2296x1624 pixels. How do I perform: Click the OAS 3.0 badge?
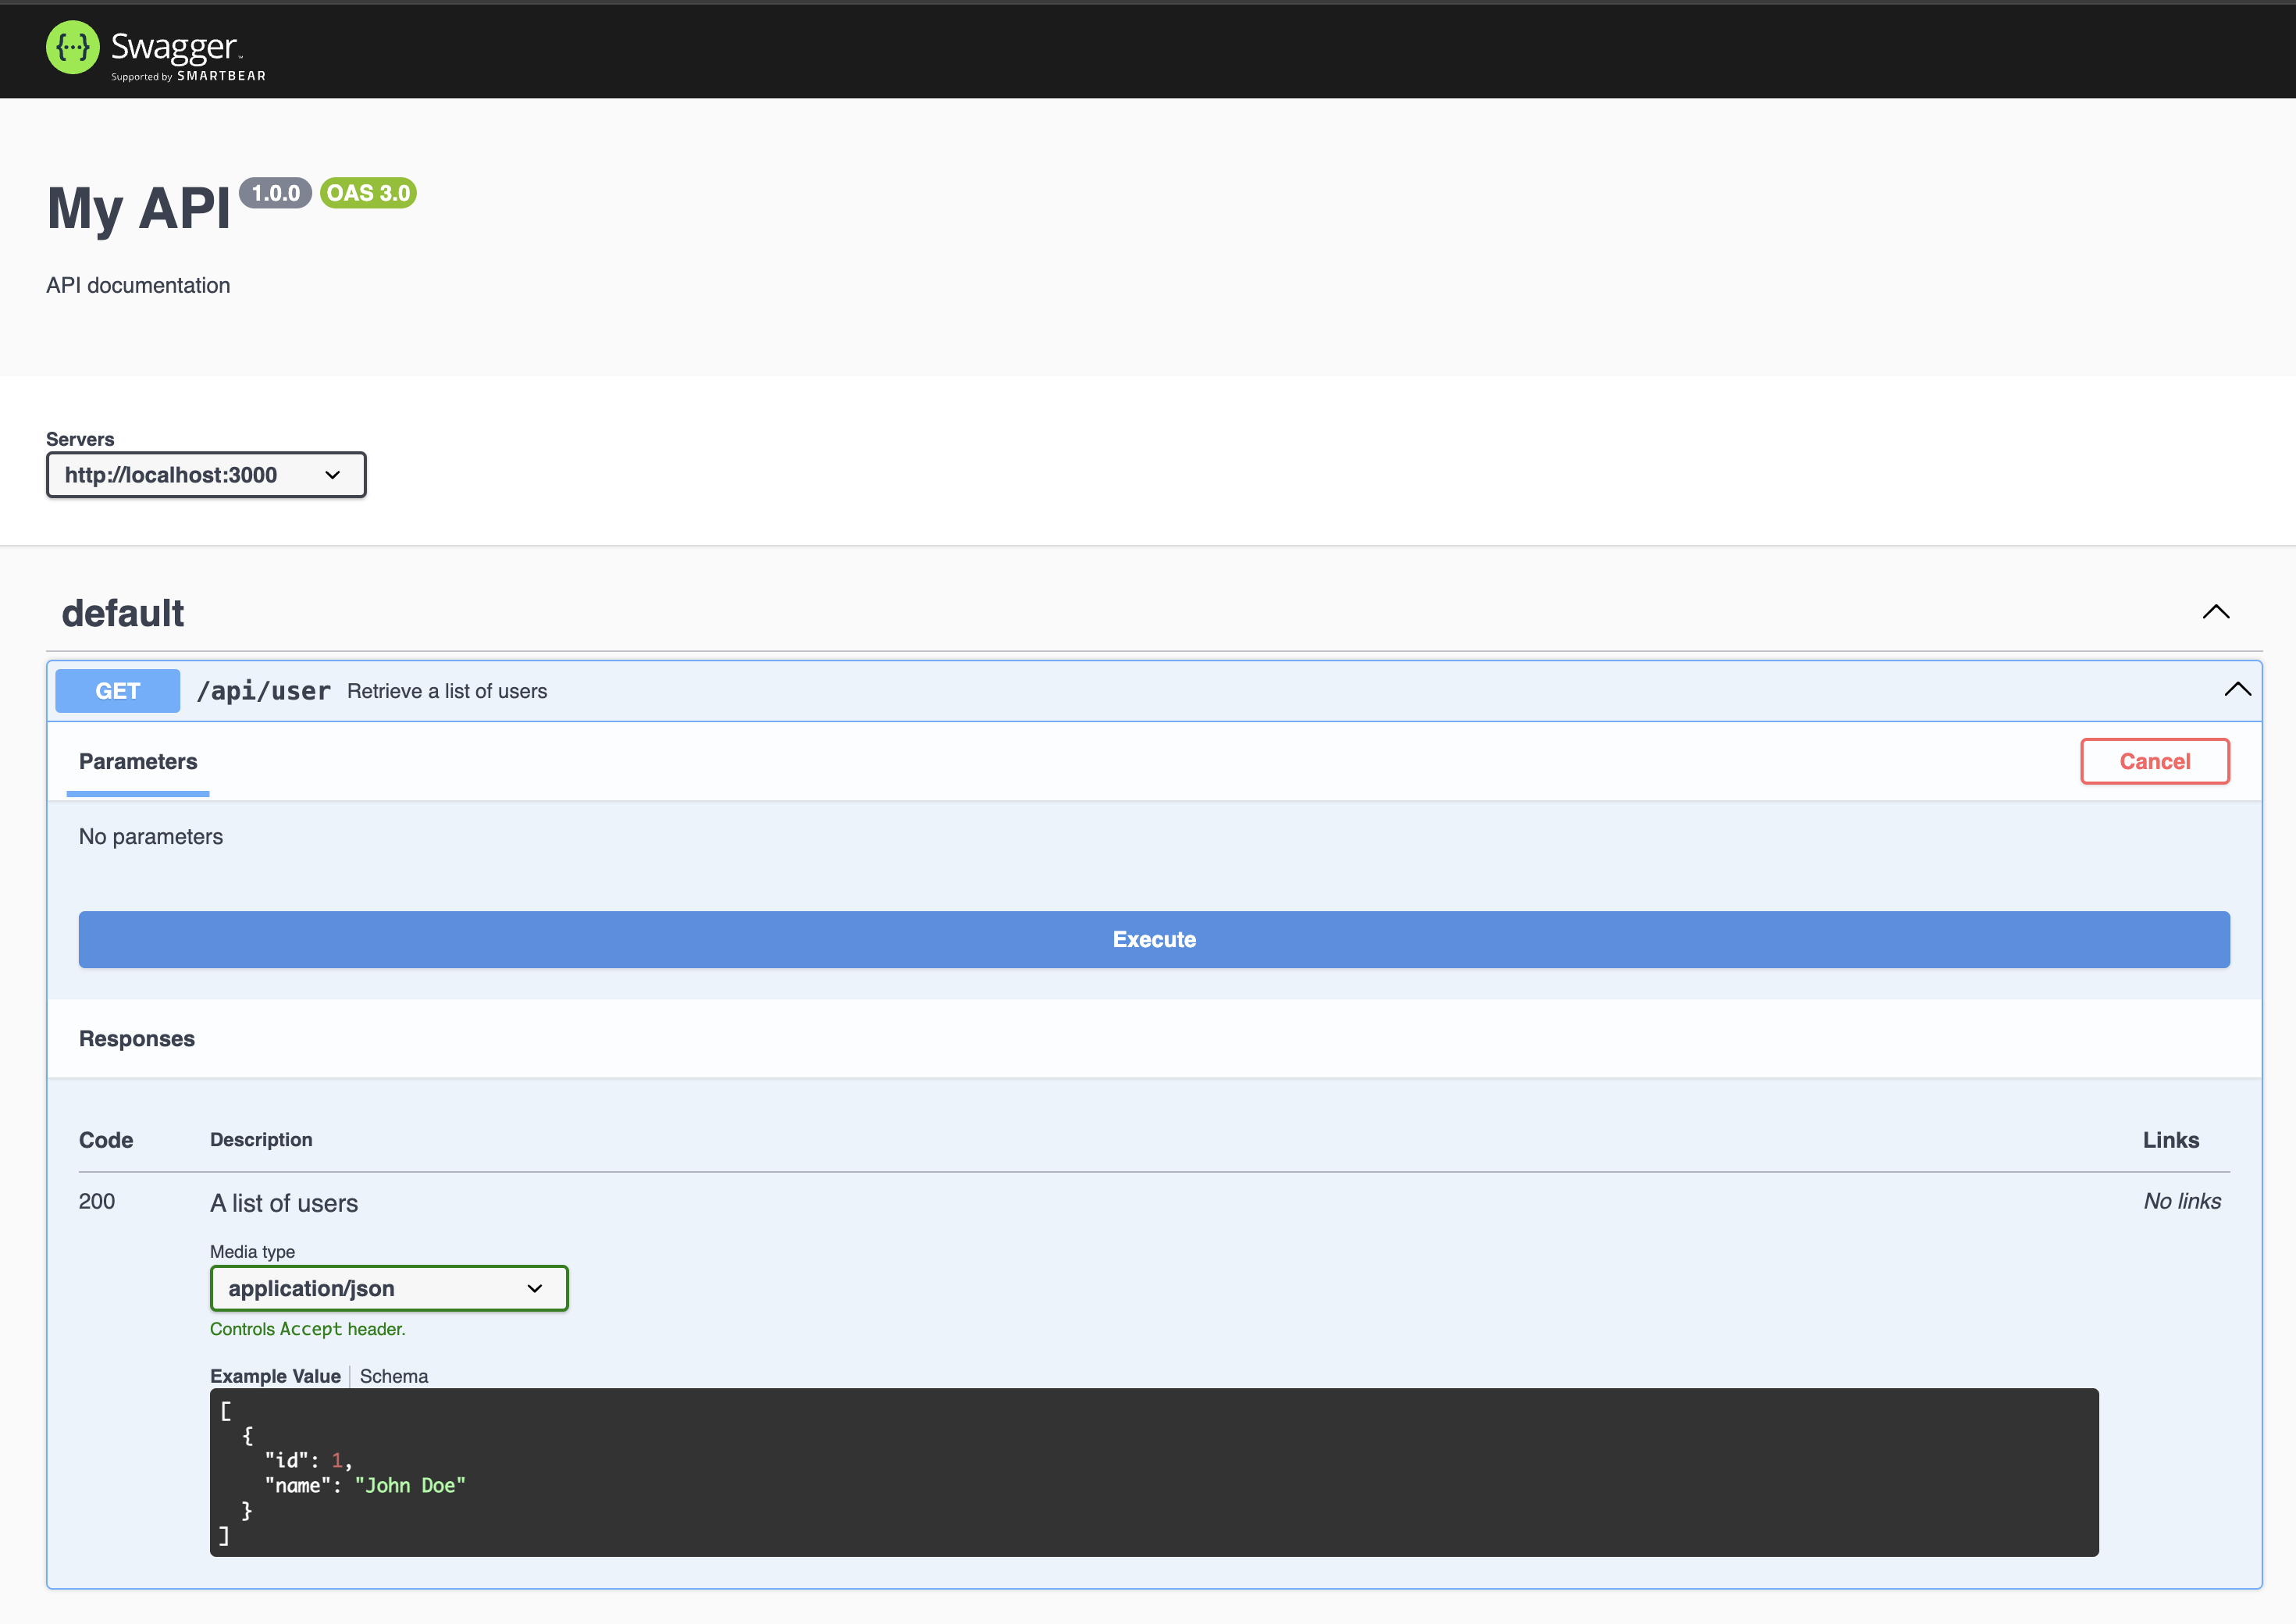(368, 193)
